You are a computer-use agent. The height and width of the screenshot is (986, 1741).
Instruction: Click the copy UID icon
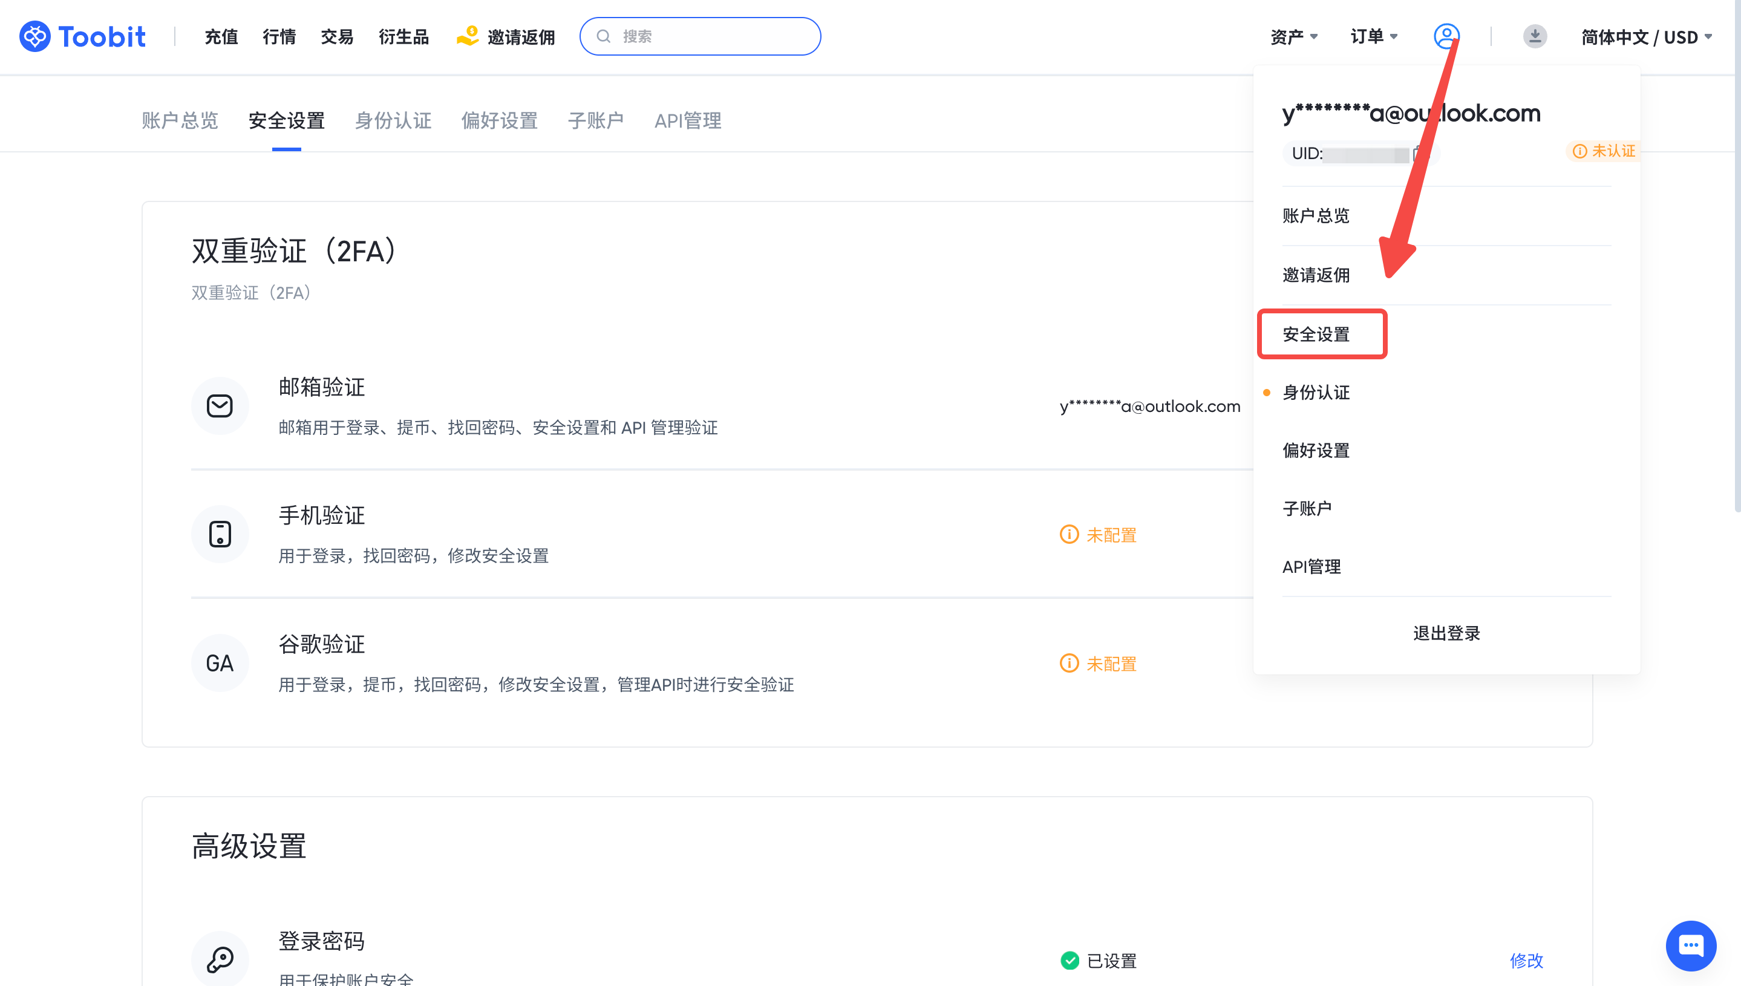(x=1421, y=154)
